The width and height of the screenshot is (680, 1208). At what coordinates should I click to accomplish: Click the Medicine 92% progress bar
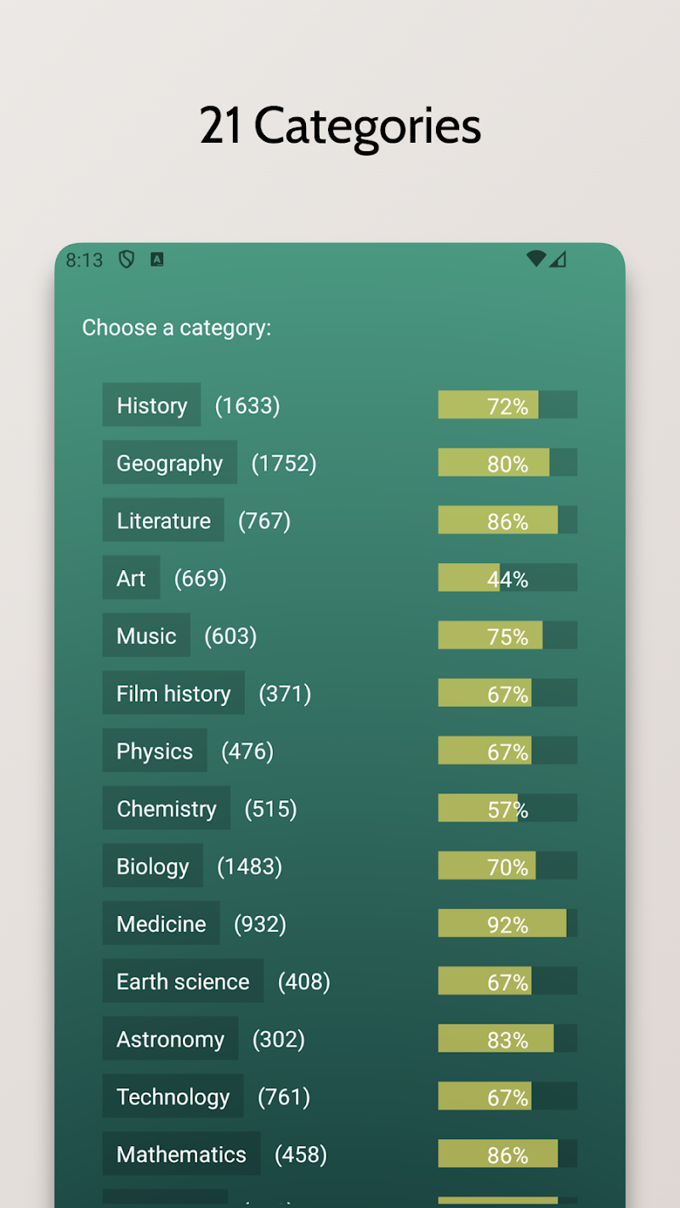(x=507, y=924)
